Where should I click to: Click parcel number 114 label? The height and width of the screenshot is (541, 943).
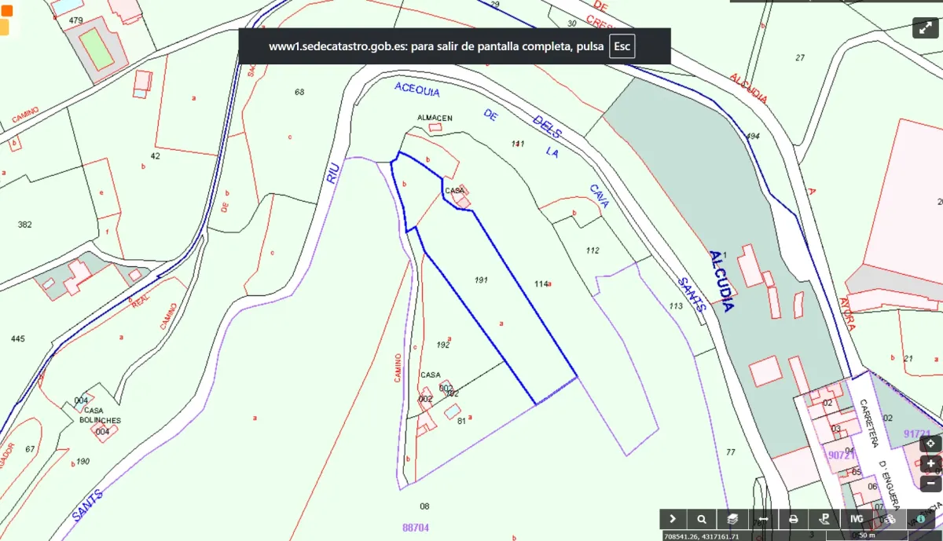[541, 283]
